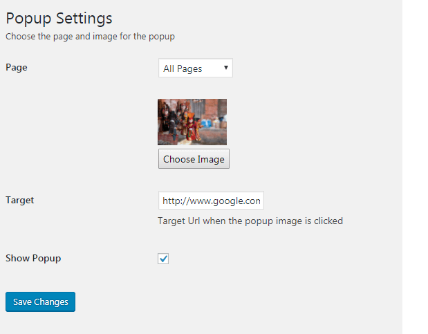Click the Show Popup label text
The width and height of the screenshot is (428, 334).
click(x=33, y=258)
